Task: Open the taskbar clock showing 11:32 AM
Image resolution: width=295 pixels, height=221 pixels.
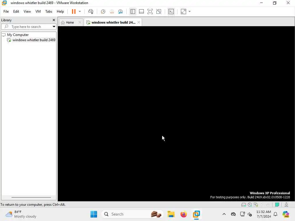Action: point(264,214)
